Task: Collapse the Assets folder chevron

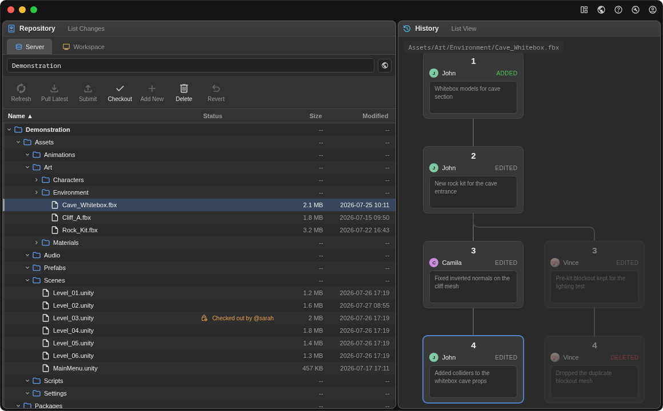Action: click(x=18, y=142)
